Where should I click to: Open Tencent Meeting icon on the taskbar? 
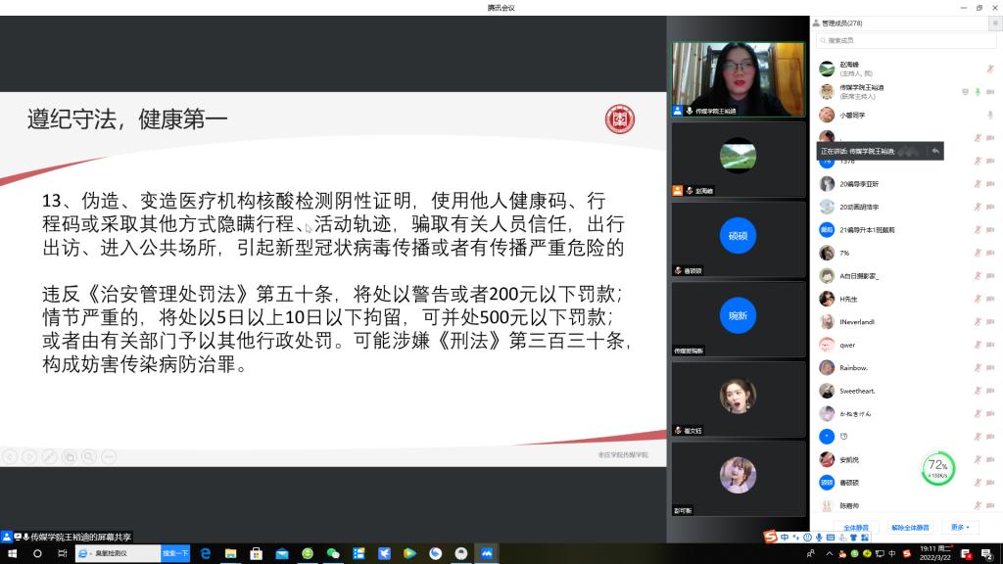click(487, 554)
